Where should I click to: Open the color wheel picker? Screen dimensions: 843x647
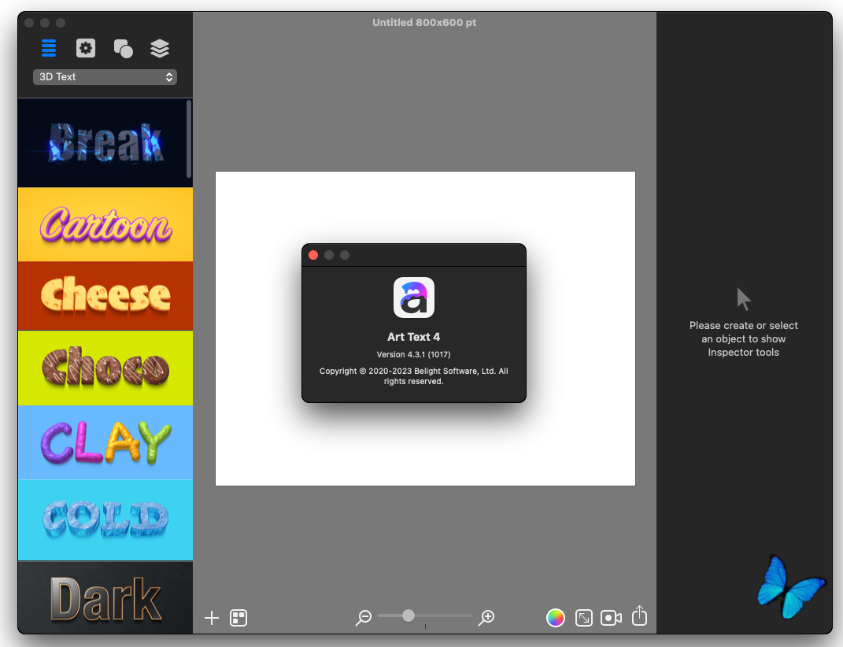point(556,618)
